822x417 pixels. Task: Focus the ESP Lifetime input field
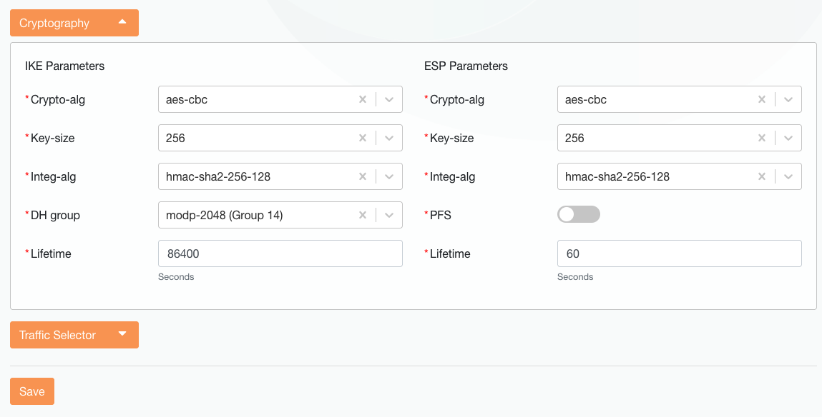coord(679,253)
